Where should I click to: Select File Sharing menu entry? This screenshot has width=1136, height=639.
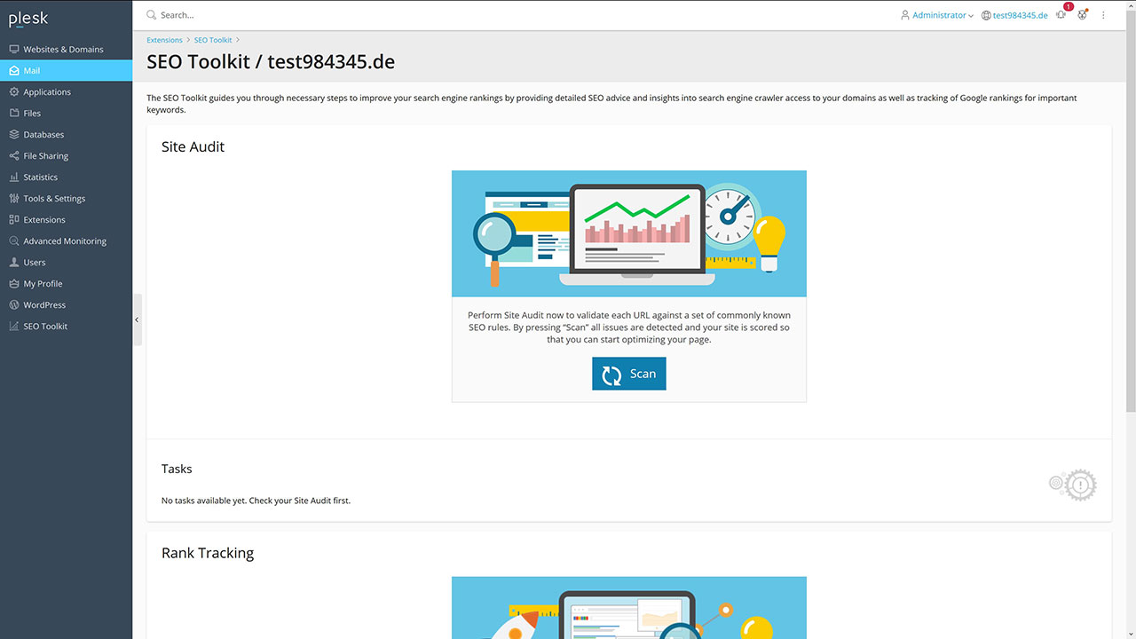66,156
